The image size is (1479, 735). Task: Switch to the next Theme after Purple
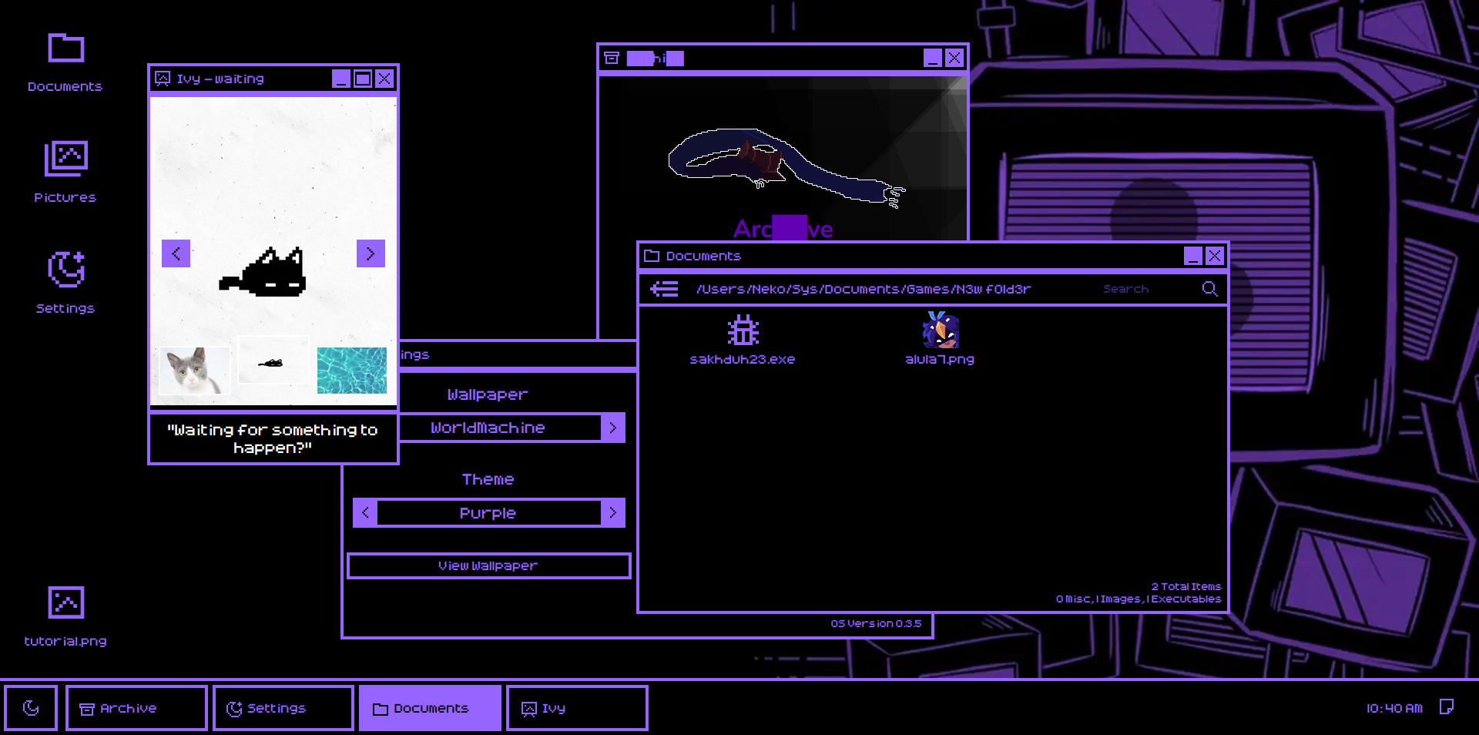[x=613, y=512]
